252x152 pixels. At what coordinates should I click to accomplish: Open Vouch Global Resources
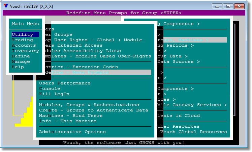coord(194,132)
